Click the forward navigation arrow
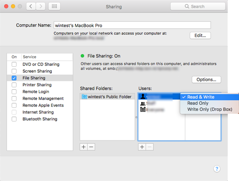Screen dimensions: 239x181 (x=40, y=6)
